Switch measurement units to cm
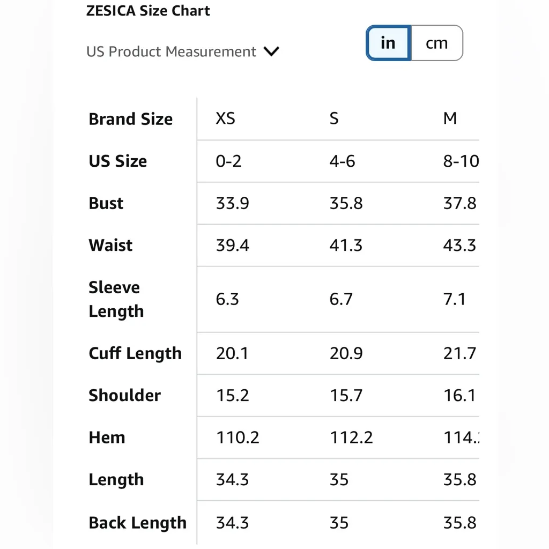549x549 pixels. pos(436,43)
